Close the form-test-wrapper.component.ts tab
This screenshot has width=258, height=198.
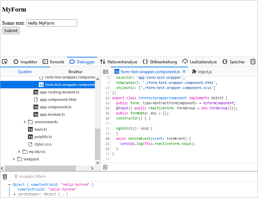184,72
